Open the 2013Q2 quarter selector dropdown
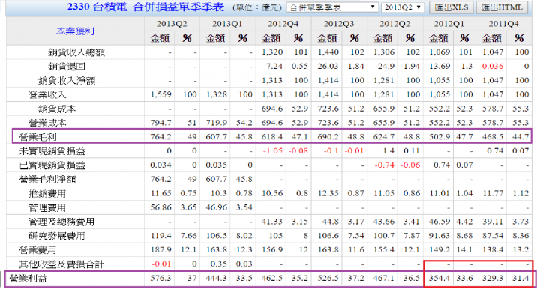This screenshot has height=289, width=540. [403, 7]
